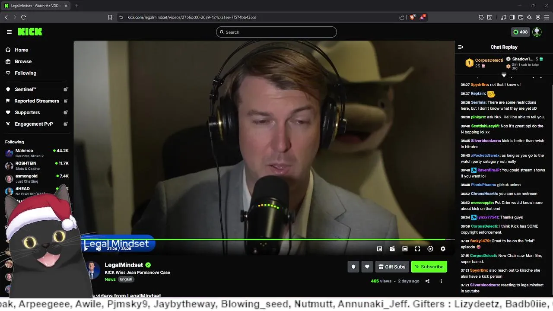Open ROSHTEIN followed channel
The image size is (553, 311).
[x=37, y=166]
